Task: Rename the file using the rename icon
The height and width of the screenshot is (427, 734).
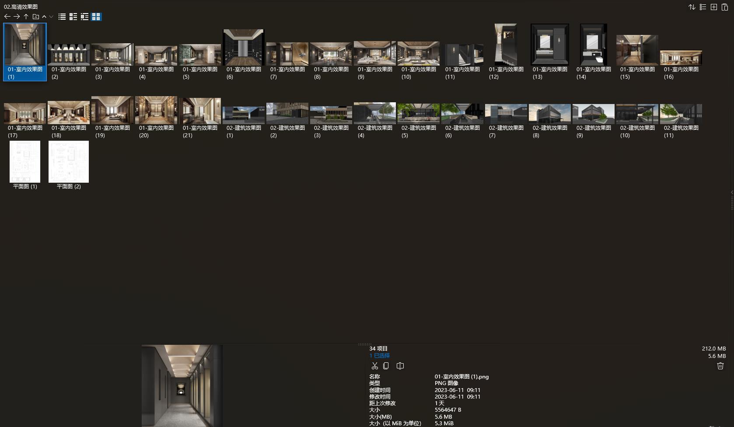Action: tap(400, 366)
